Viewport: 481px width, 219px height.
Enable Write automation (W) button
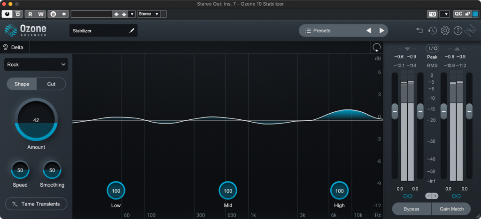coord(40,14)
